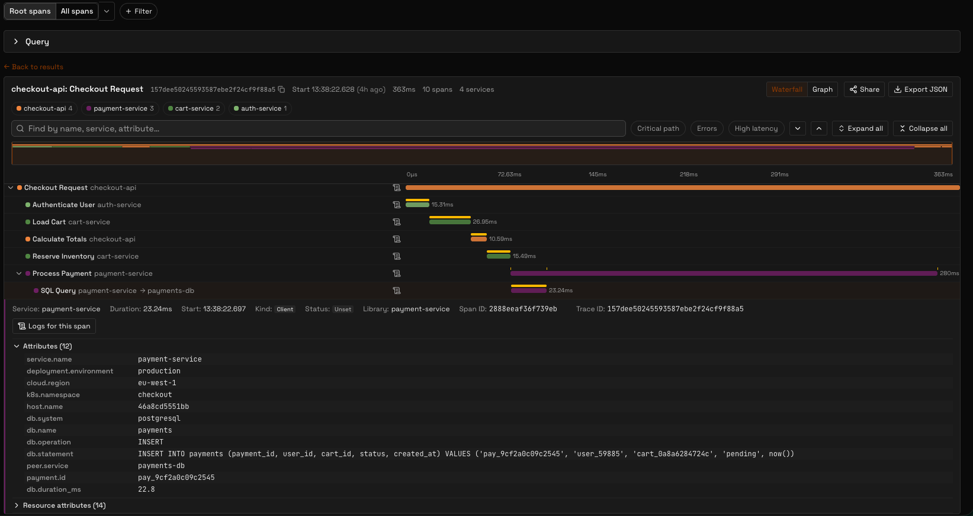The image size is (973, 516).
Task: Toggle the Critical path filter
Action: 658,128
